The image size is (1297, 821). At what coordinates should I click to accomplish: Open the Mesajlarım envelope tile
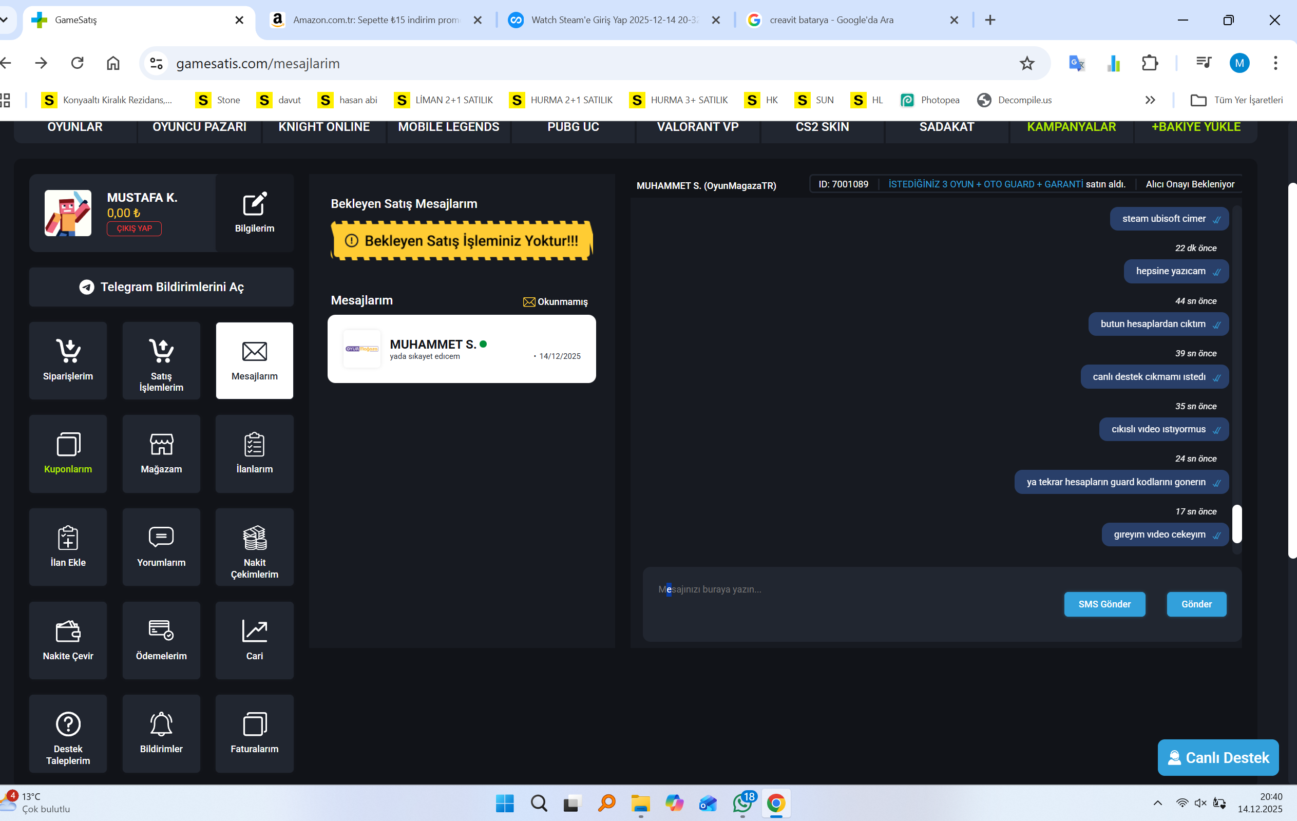[254, 360]
